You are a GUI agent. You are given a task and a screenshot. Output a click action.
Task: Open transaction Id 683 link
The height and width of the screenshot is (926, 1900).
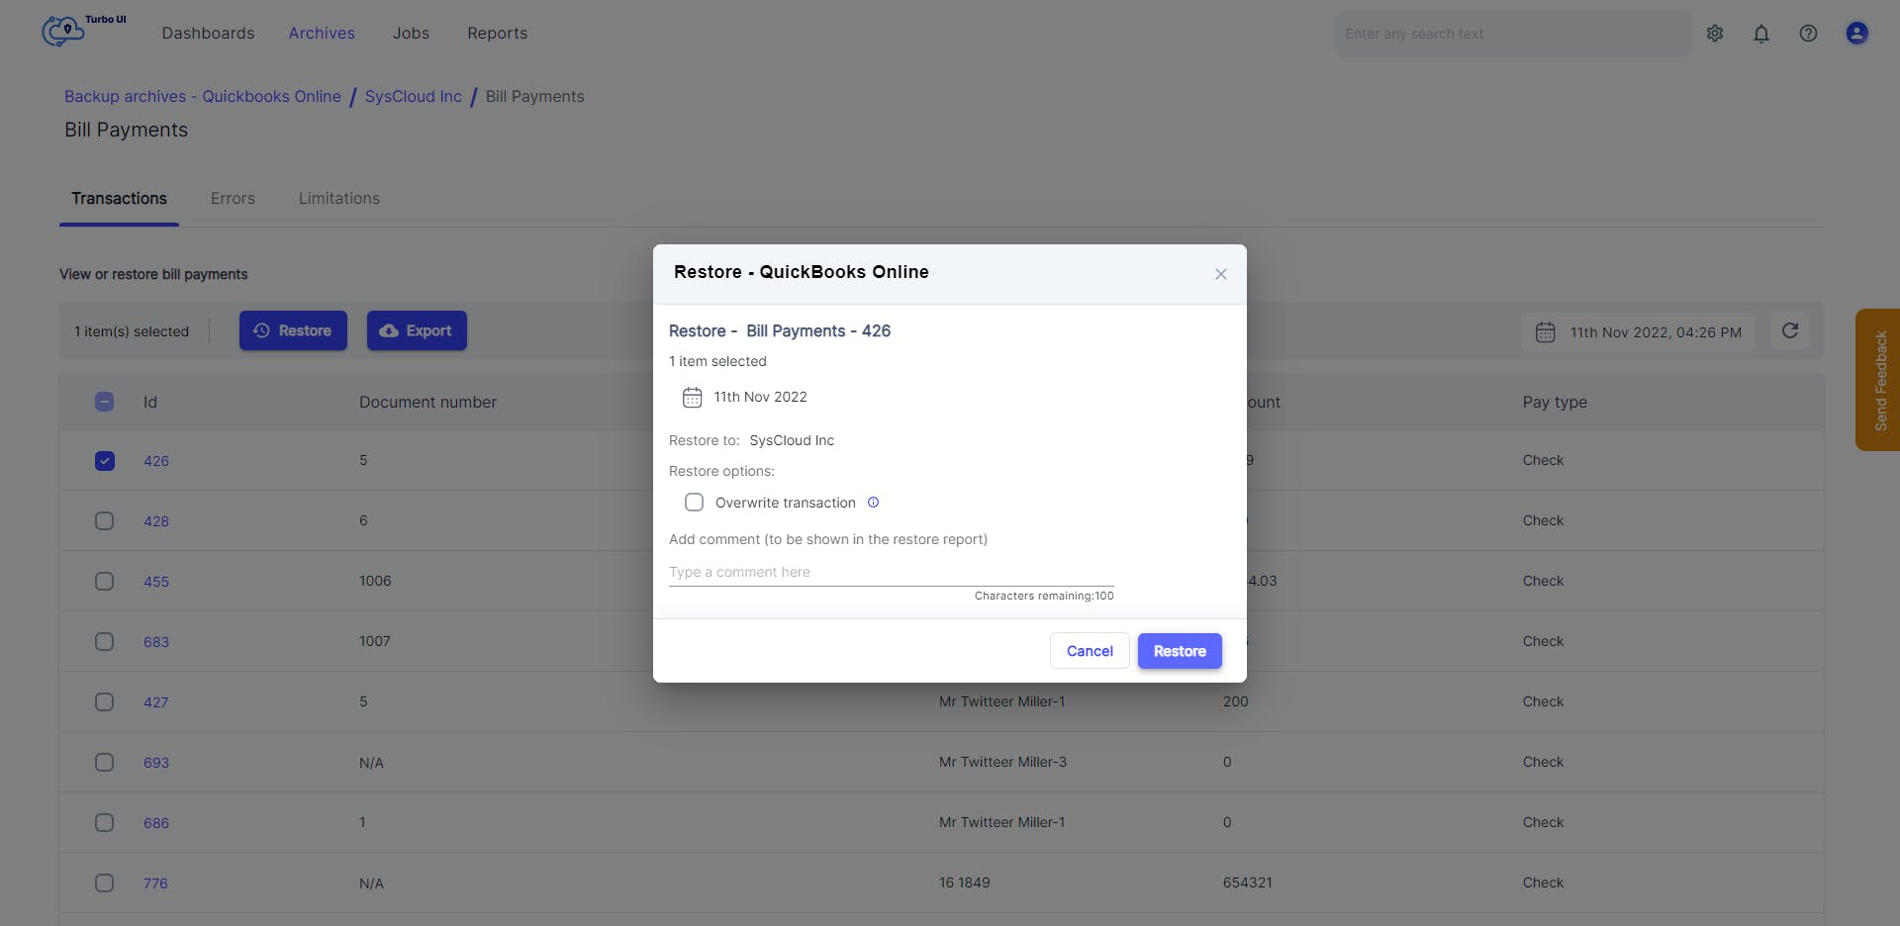[x=156, y=642]
